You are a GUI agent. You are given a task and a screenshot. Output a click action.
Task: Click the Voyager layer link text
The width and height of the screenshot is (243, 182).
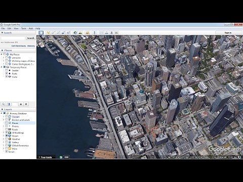(x=16, y=117)
